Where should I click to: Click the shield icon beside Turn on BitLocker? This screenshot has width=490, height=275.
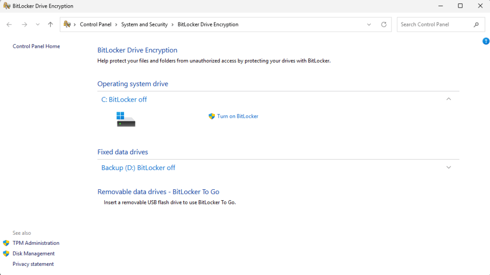coord(212,116)
